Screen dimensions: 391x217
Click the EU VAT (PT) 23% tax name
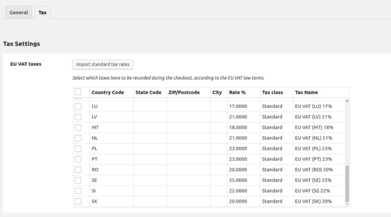313,159
